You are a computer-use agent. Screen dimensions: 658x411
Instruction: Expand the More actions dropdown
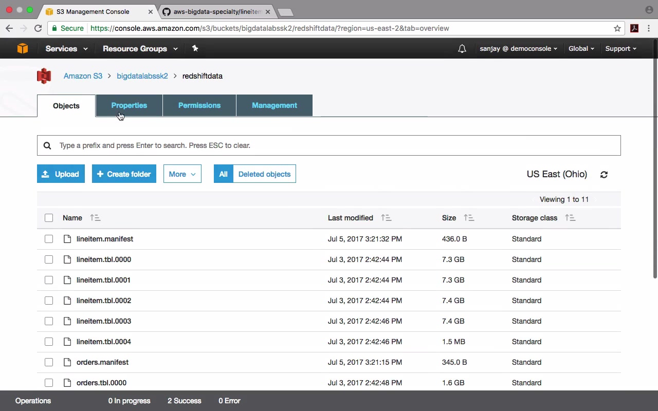click(182, 174)
